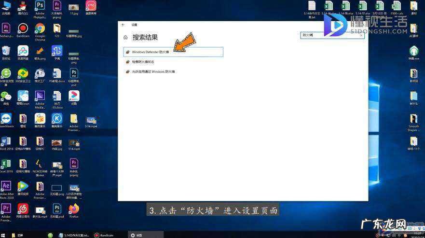
Task: Open Word 2016 desktop shortcut
Action: point(6,143)
